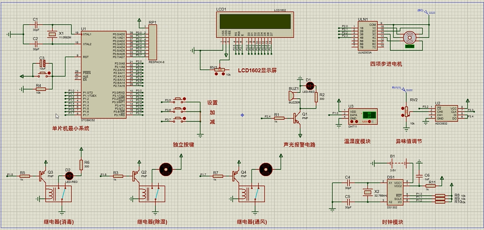Image resolution: width=484 pixels, height=230 pixels.
Task: Click the motor next to transistor Q2
Action: pyautogui.click(x=165, y=169)
